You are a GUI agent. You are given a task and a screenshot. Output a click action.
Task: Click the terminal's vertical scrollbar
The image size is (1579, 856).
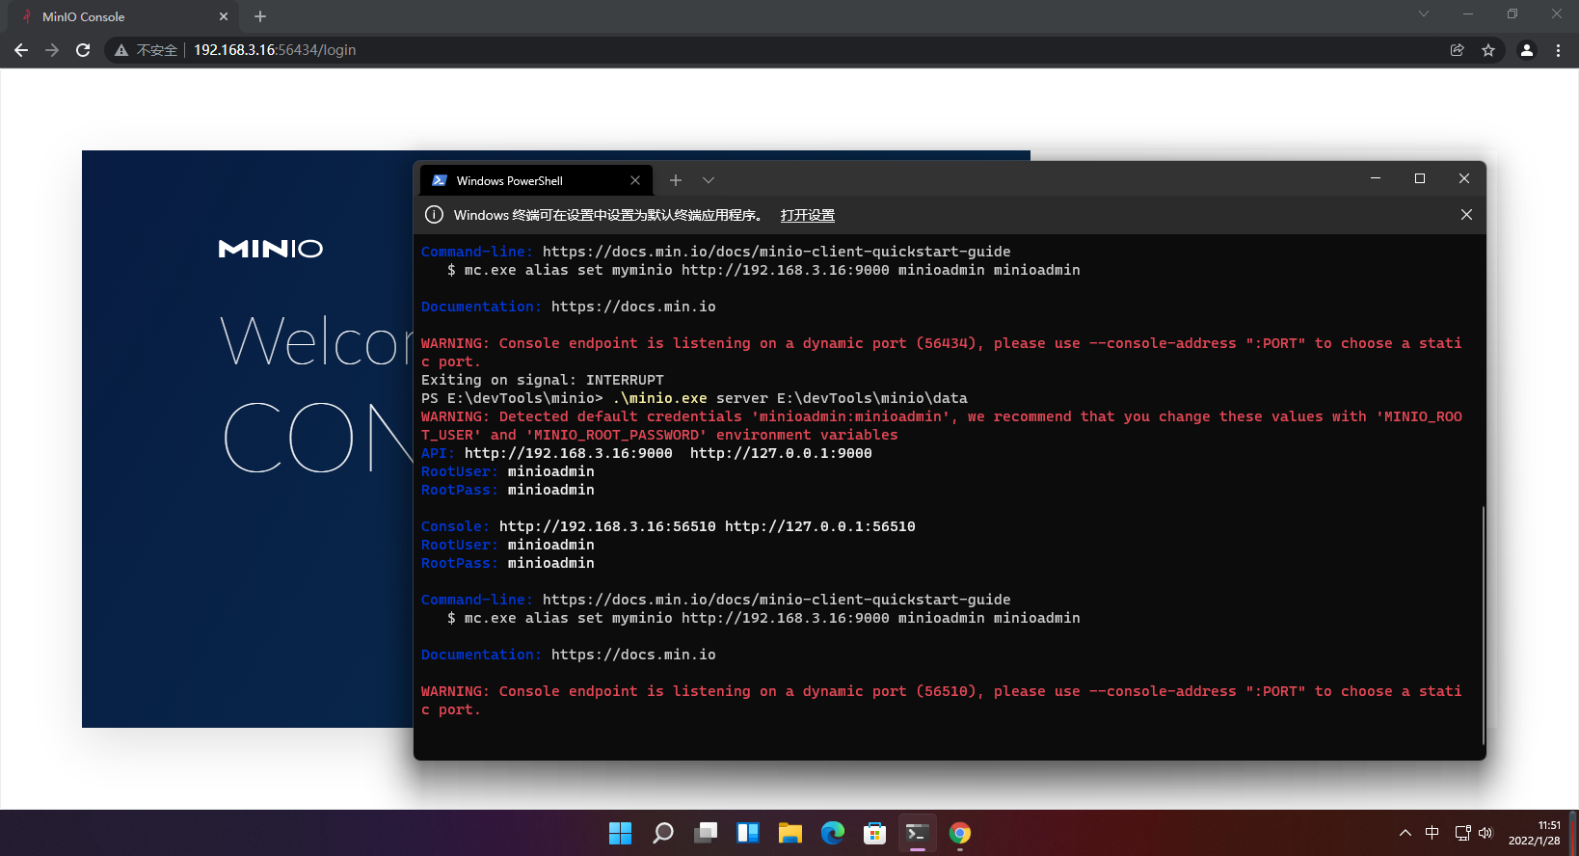click(1483, 625)
